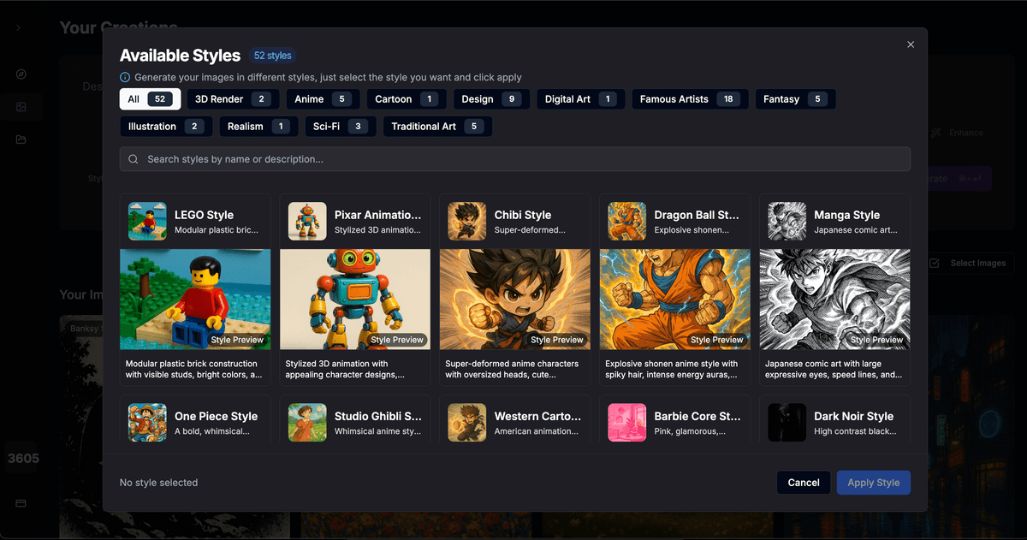Filter by Traditional Art category
Image resolution: width=1027 pixels, height=540 pixels.
tap(437, 127)
